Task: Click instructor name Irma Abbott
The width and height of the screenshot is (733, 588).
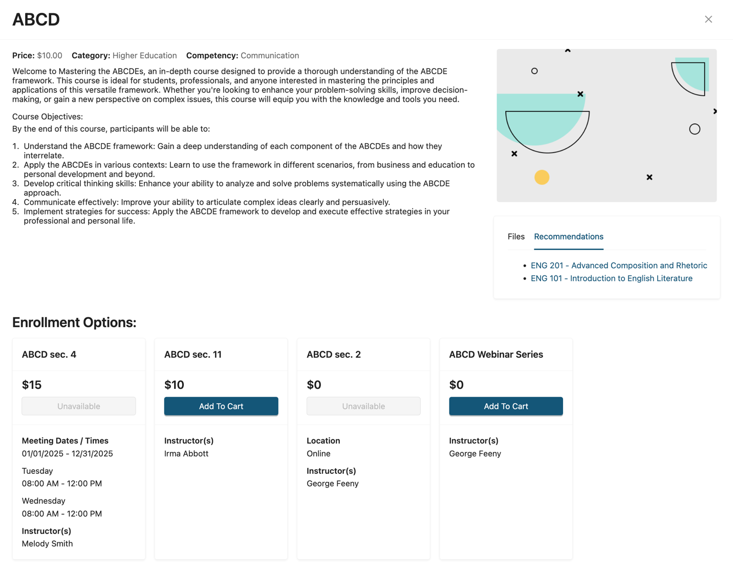Action: click(x=186, y=453)
